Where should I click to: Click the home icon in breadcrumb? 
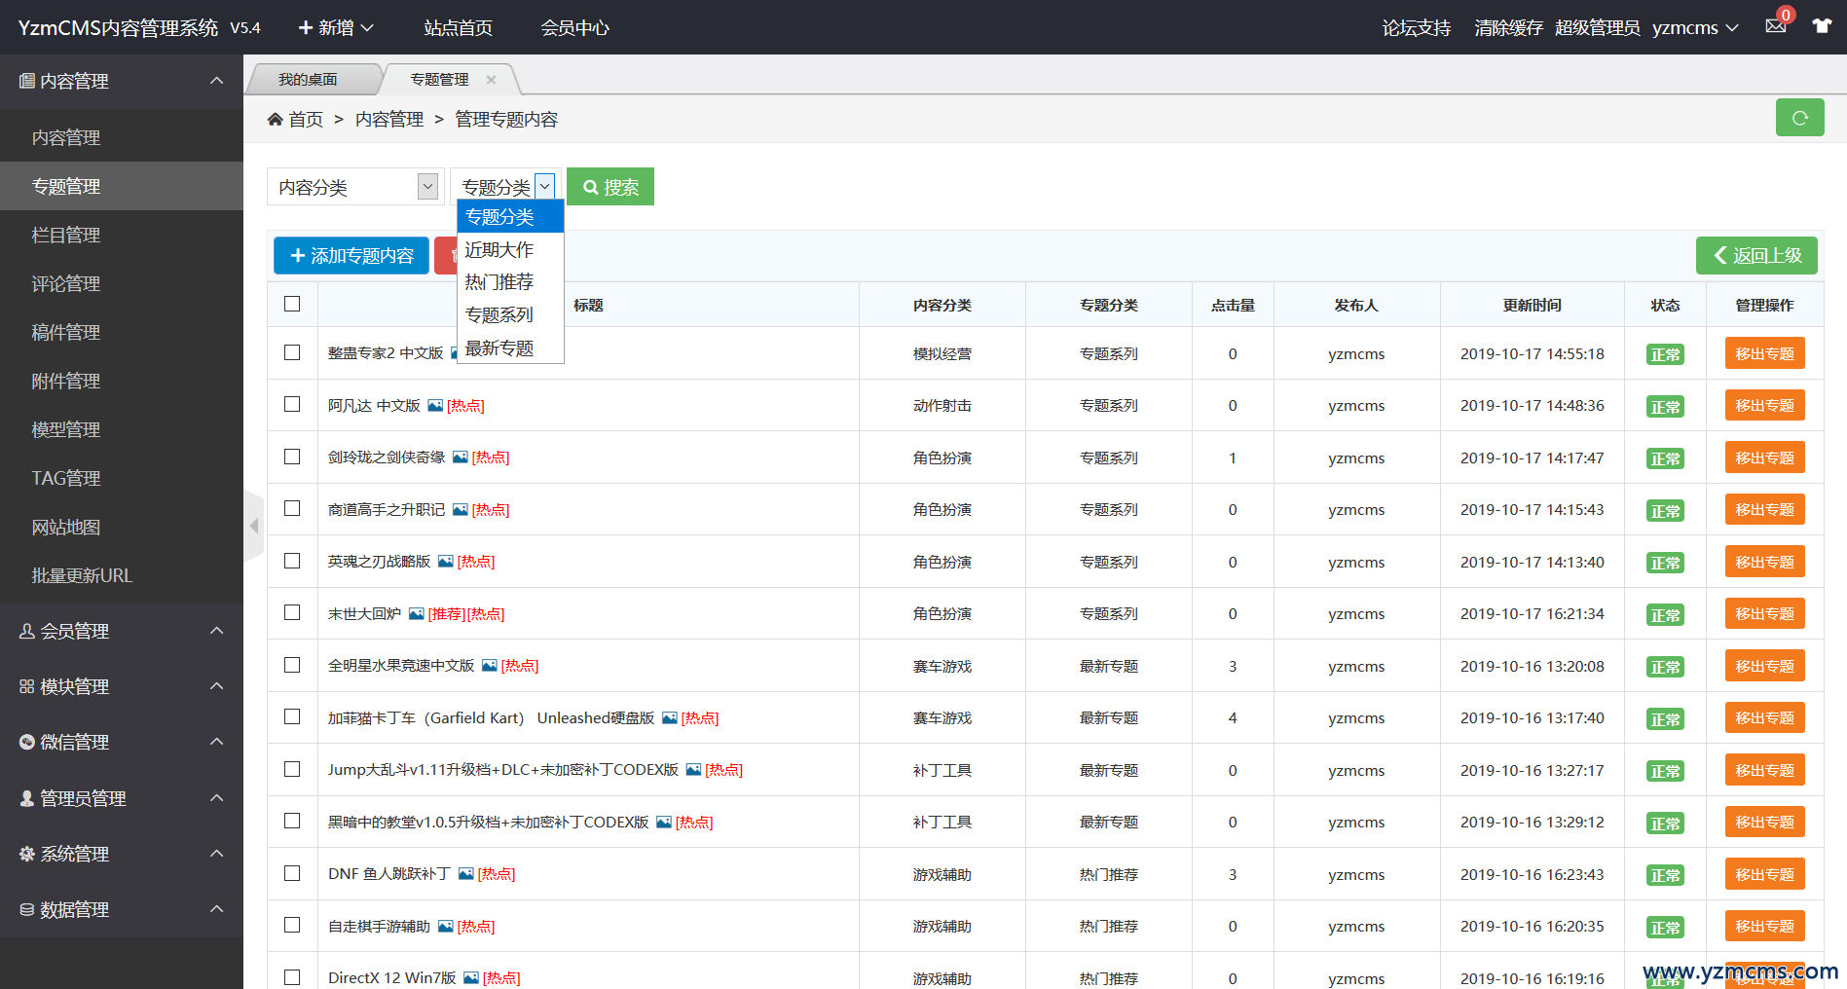point(275,119)
